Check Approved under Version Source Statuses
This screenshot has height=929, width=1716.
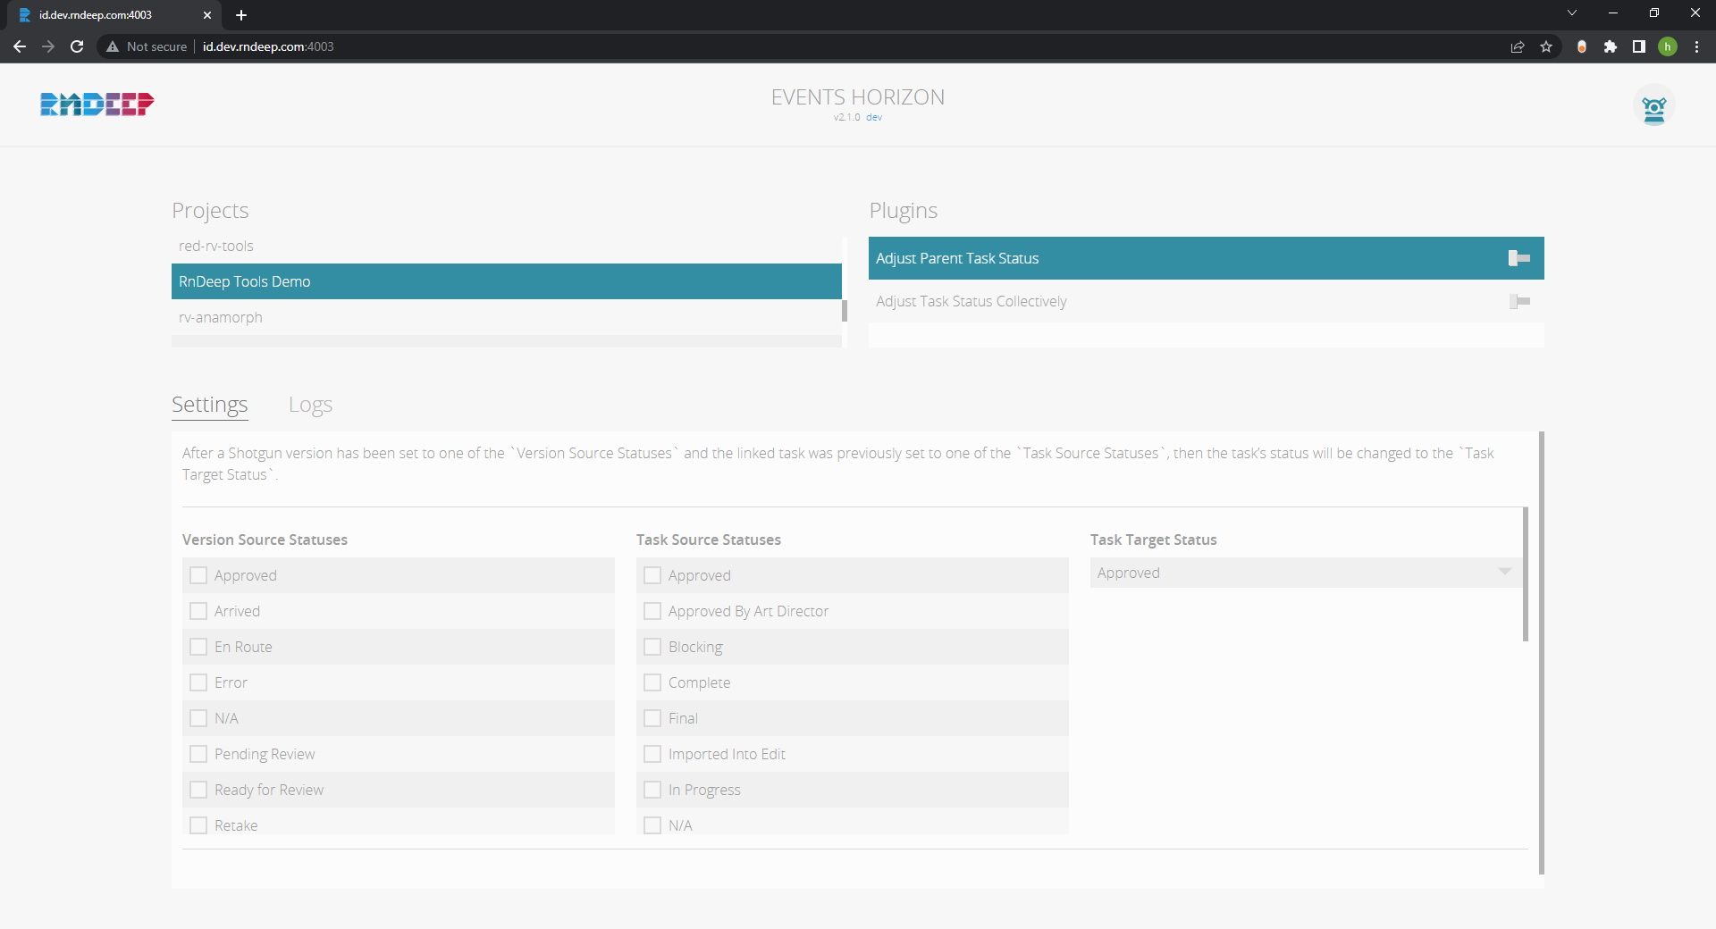[198, 575]
